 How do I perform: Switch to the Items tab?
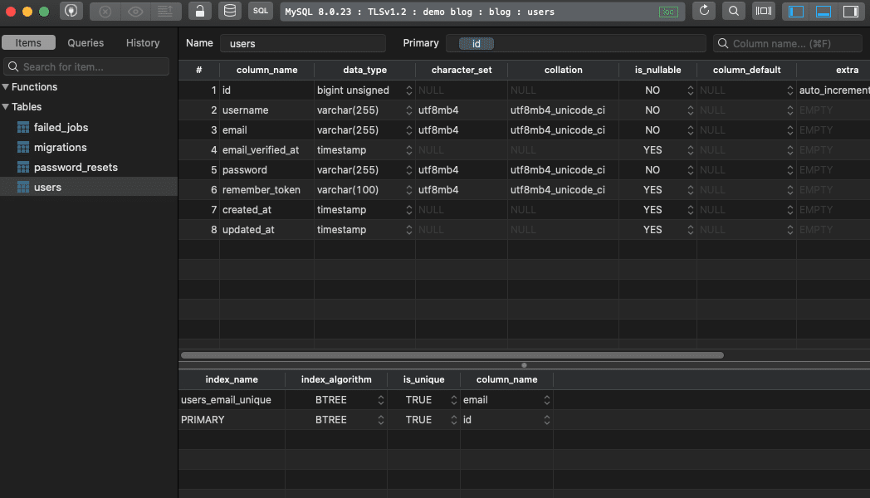(28, 42)
